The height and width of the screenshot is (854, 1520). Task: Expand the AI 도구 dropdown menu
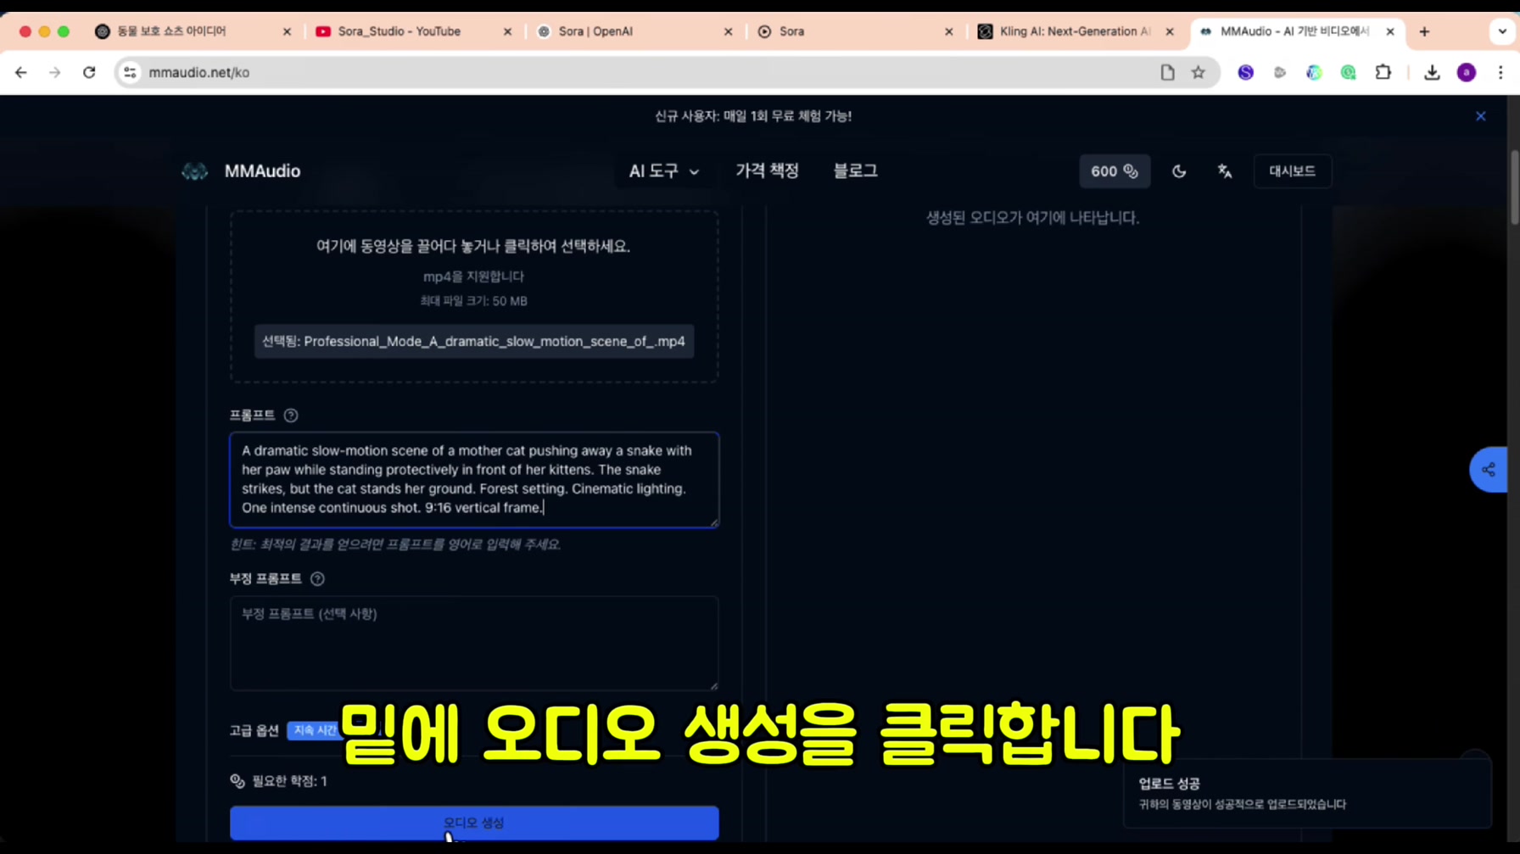pyautogui.click(x=664, y=171)
